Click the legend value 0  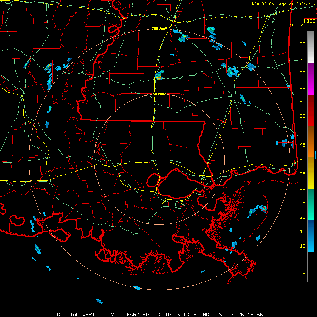(304, 275)
